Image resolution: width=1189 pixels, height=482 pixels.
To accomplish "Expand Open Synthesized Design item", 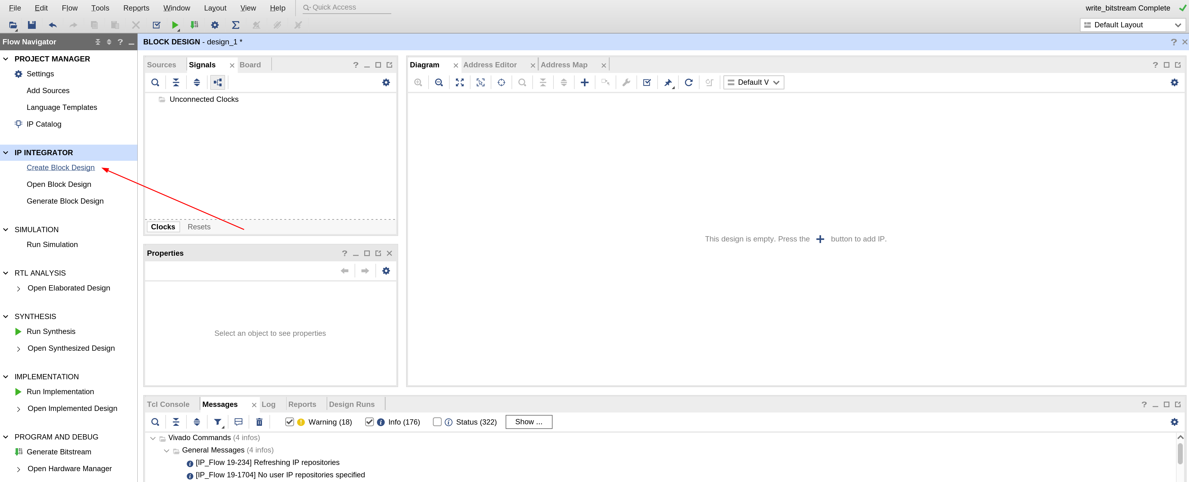I will coord(18,349).
